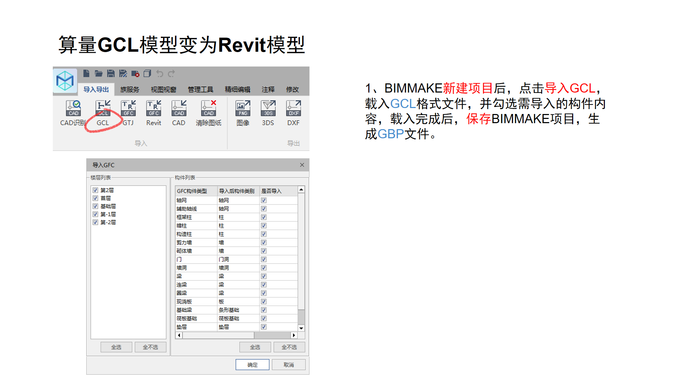Image resolution: width=676 pixels, height=380 pixels.
Task: Toggle the 第2层 floor checkbox
Action: [x=95, y=190]
